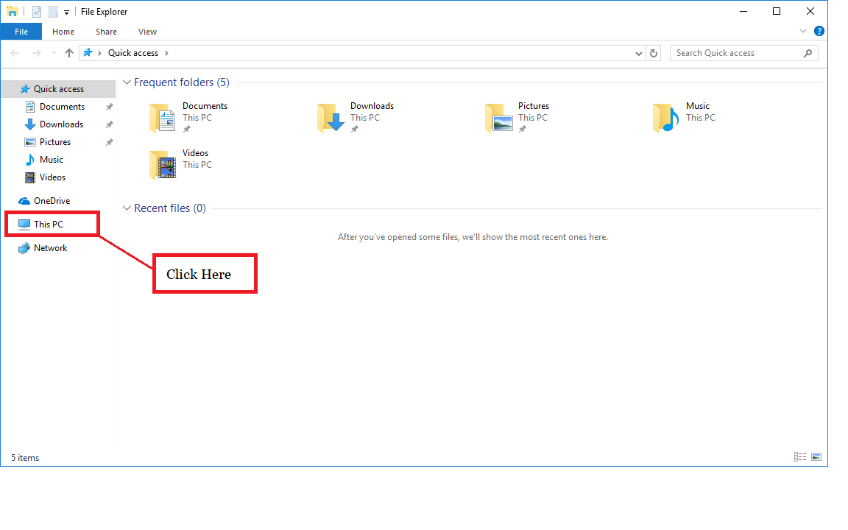Click the Refresh button in address bar
The height and width of the screenshot is (530, 848).
[x=654, y=53]
